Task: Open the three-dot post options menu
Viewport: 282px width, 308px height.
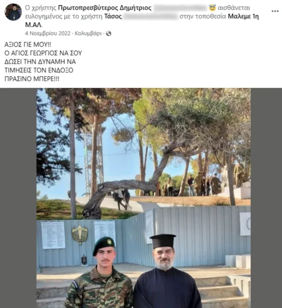Action: [x=275, y=11]
